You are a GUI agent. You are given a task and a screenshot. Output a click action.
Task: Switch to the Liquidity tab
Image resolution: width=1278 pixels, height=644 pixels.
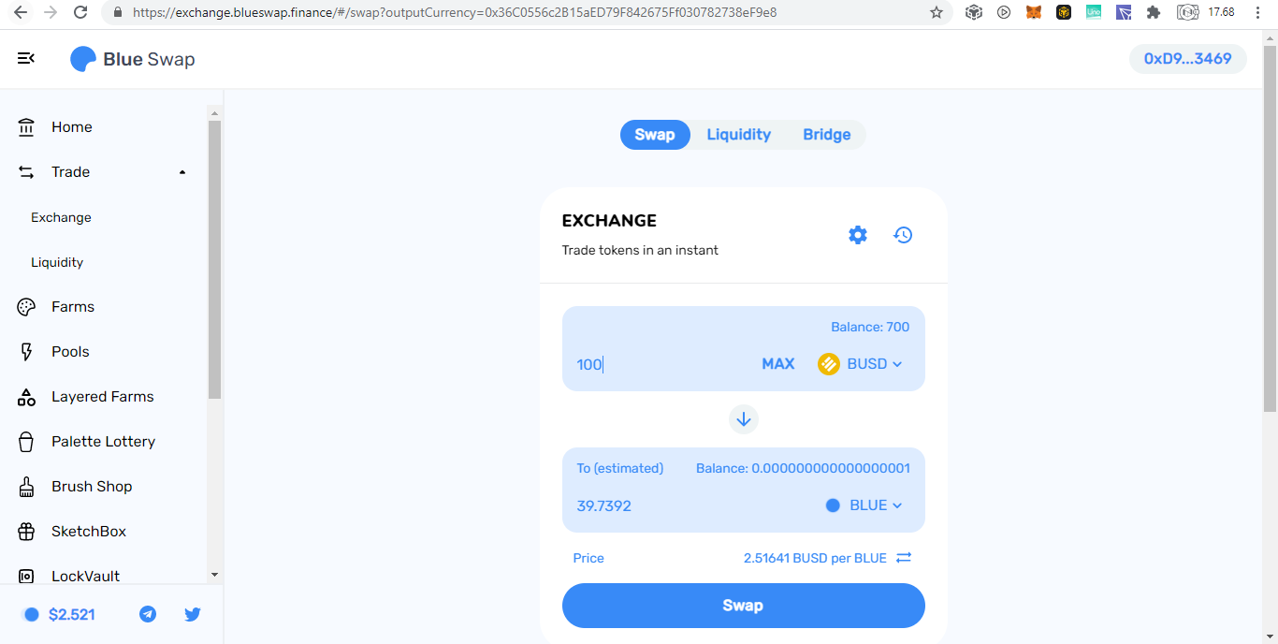[x=738, y=135]
